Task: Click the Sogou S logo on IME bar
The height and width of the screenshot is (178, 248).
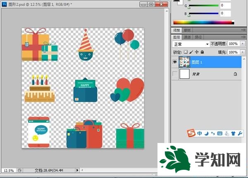Action: coord(191,133)
